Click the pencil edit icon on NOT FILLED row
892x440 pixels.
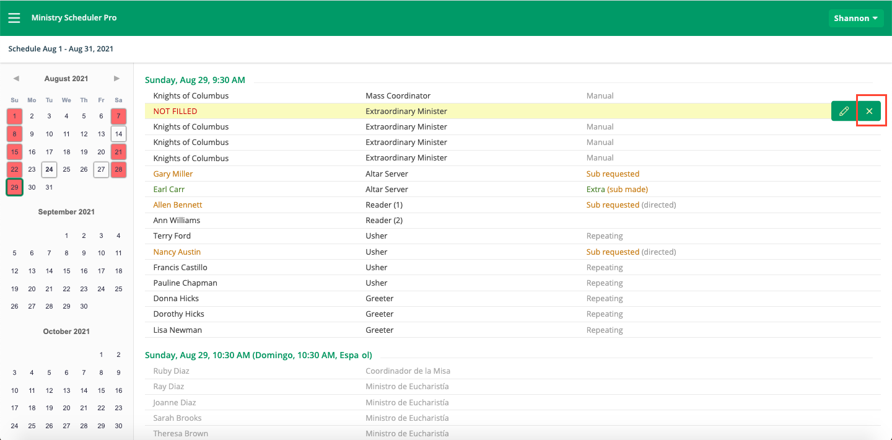(x=844, y=111)
